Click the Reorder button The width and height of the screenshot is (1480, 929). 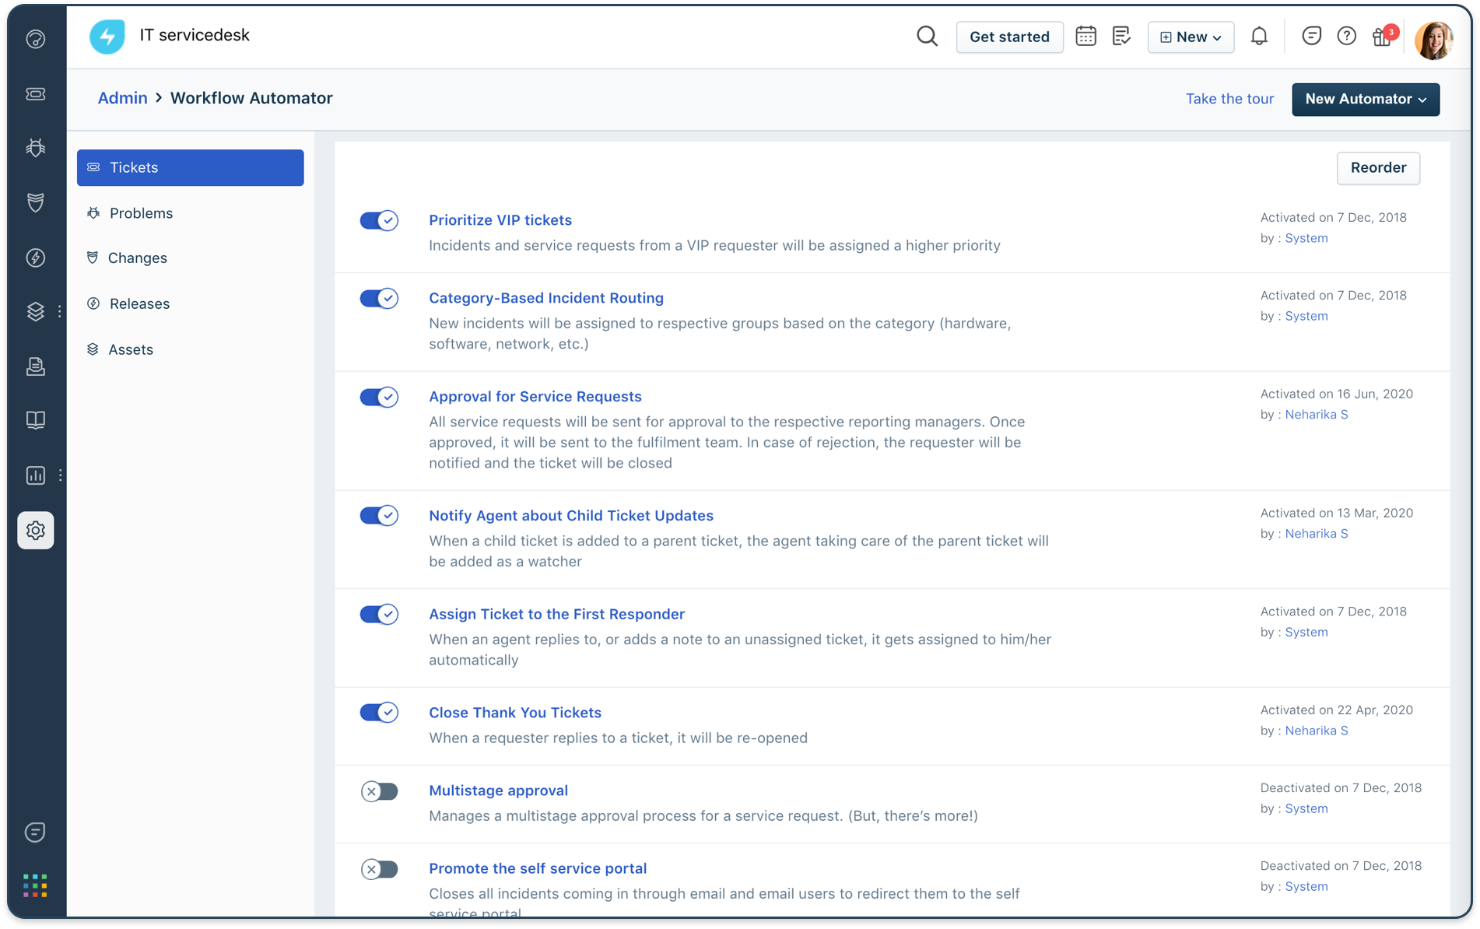tap(1377, 168)
